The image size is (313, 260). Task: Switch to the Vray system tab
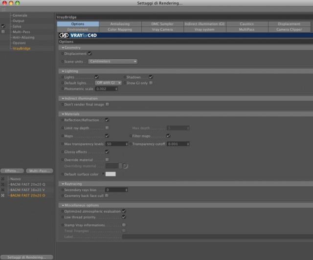coord(204,29)
